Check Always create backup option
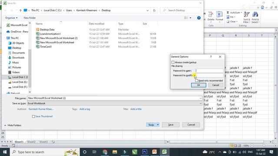Screen dimensions: 278x156 coord(173,62)
